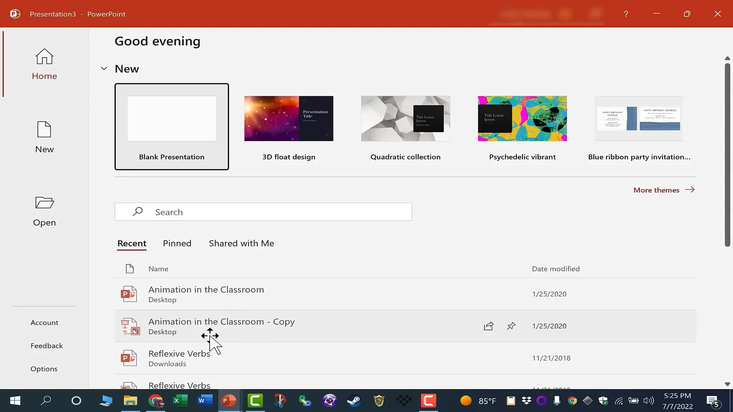The height and width of the screenshot is (412, 733).
Task: Go to the Open page in sidebar
Action: (44, 211)
